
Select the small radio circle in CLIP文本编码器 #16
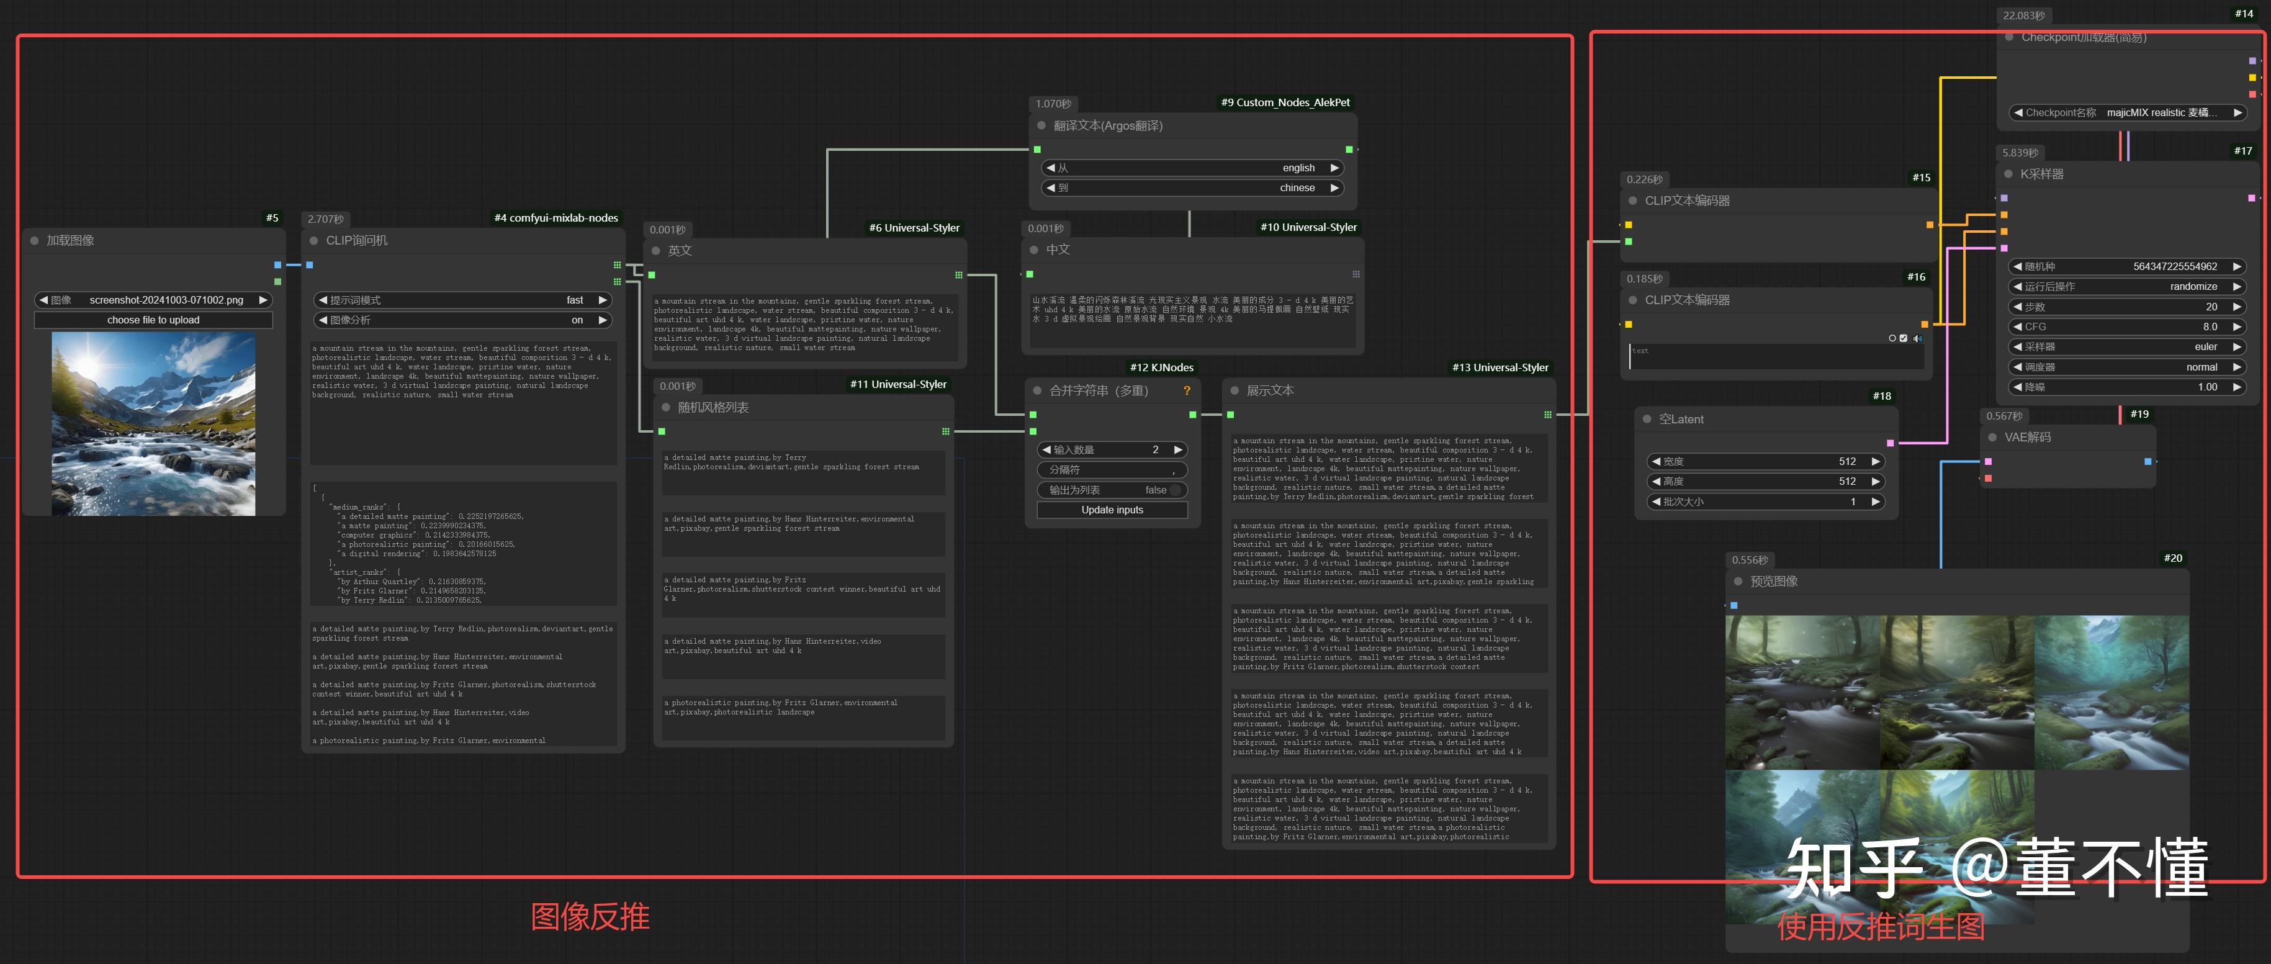pos(1892,339)
